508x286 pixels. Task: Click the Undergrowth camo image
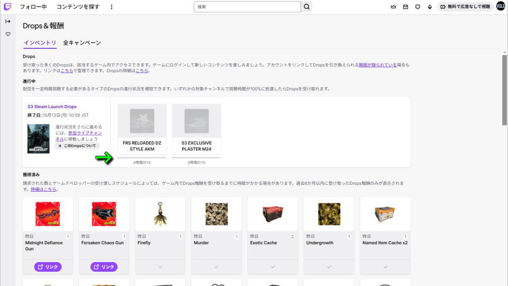329,214
